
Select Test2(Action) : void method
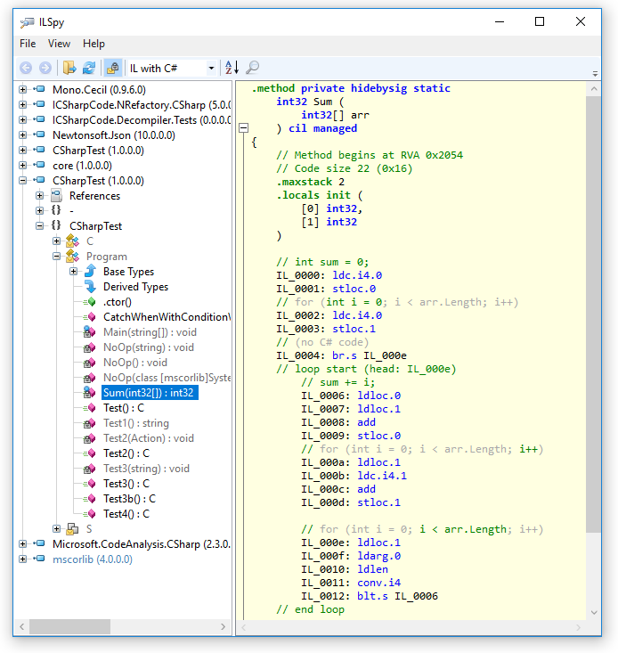tap(149, 438)
